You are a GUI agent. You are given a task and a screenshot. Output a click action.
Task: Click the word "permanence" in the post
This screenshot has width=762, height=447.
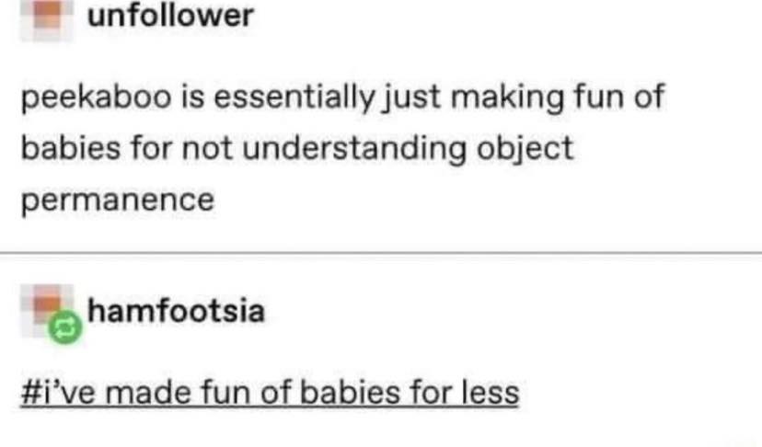(x=118, y=201)
